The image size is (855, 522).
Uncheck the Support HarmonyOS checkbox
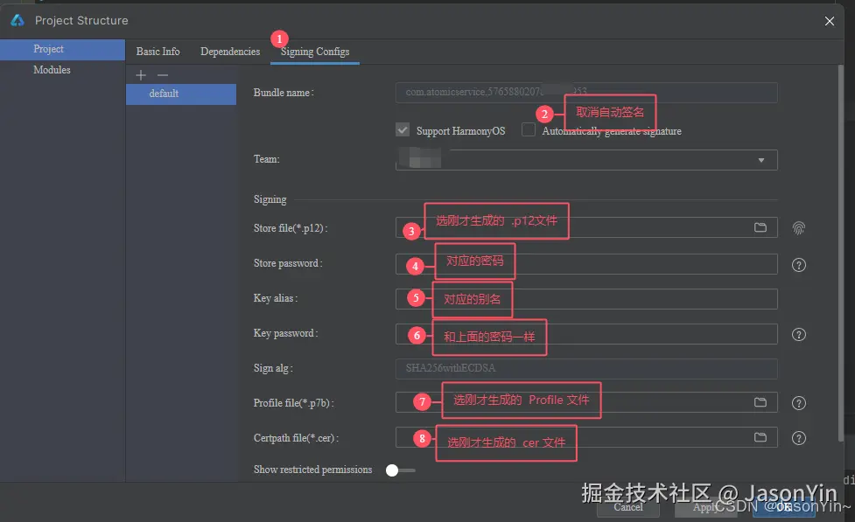402,129
